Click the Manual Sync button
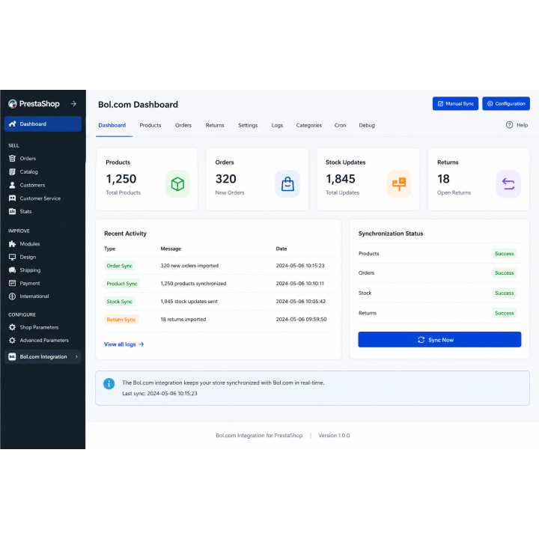Screen dimensions: 539x539 click(x=455, y=103)
